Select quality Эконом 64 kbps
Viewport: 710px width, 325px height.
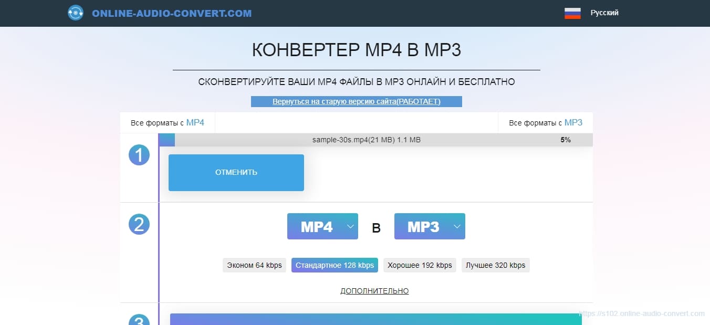pyautogui.click(x=254, y=265)
